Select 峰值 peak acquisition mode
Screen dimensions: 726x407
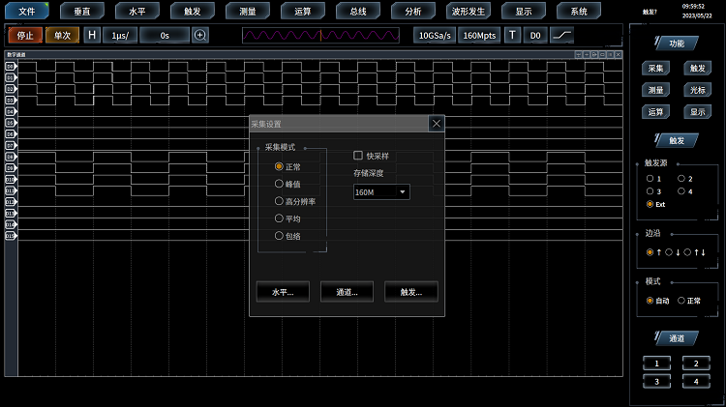coord(279,184)
